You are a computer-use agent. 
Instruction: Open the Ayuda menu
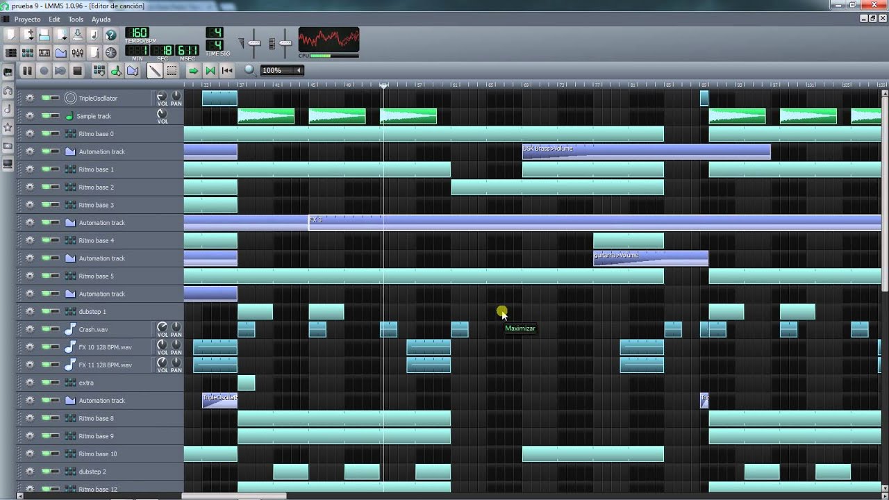(101, 19)
